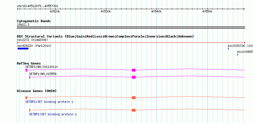Image resolution: width=253 pixels, height=123 pixels.
Task: Click the red nsv2272 loss variant line
Action: [131, 42]
